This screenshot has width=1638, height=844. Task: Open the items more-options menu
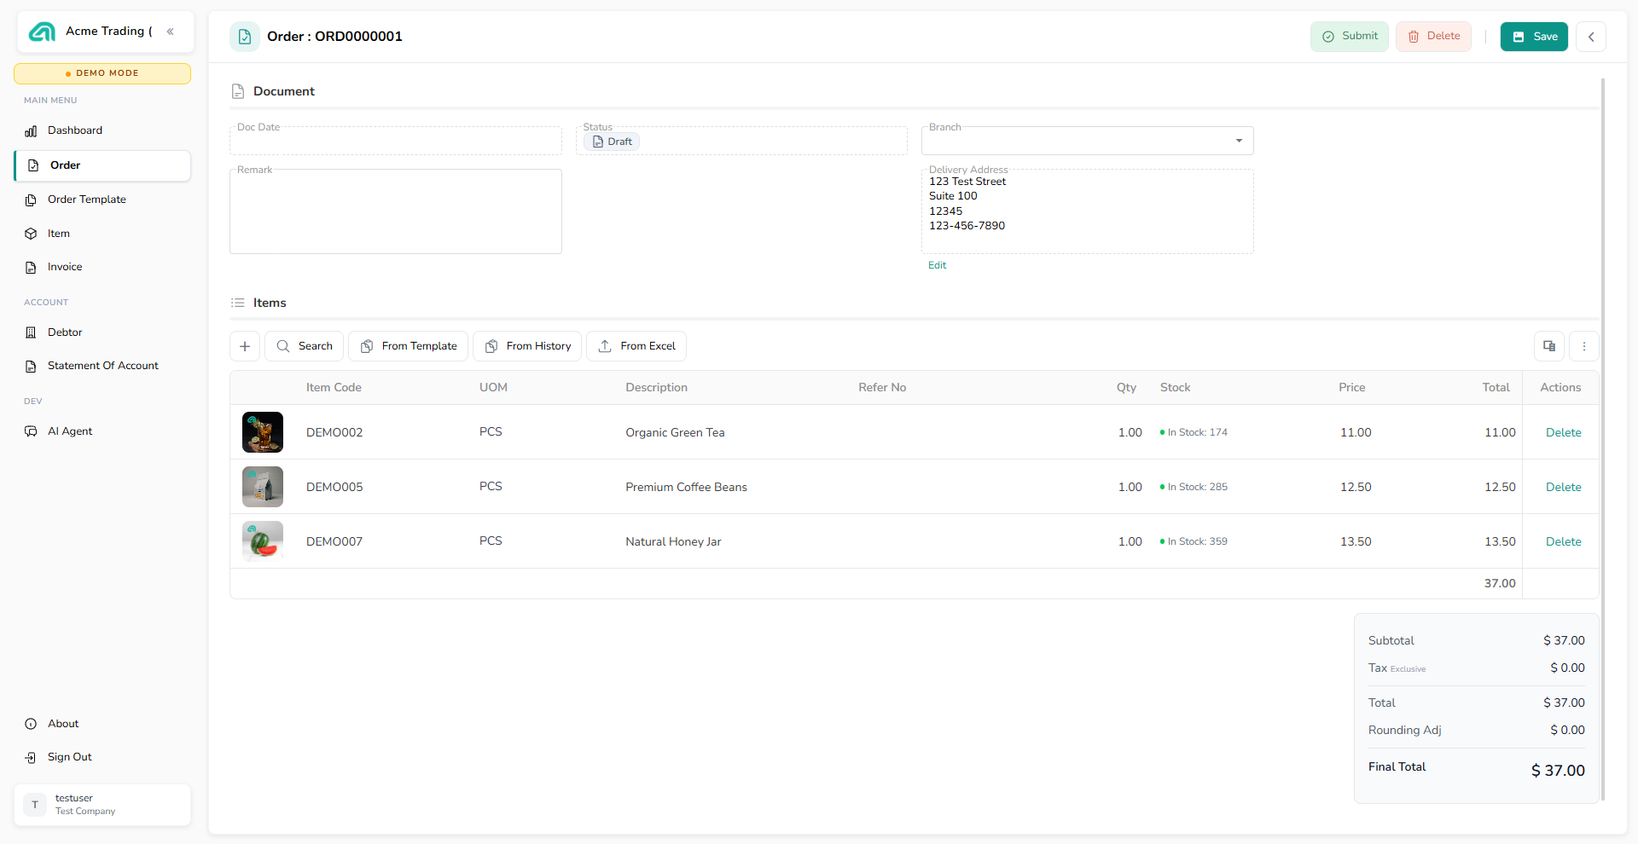[1584, 346]
